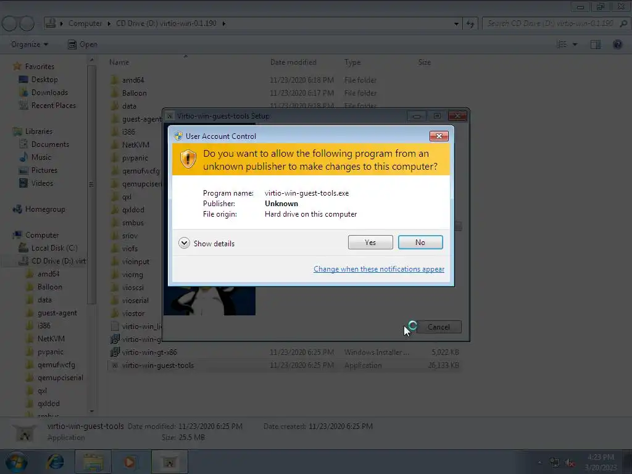Select pvpanic folder in file list
Image resolution: width=632 pixels, height=474 pixels.
tap(135, 158)
